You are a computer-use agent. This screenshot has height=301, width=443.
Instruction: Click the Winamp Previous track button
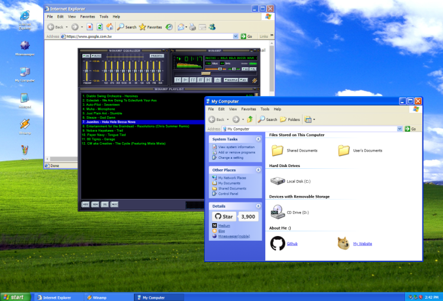(x=178, y=80)
